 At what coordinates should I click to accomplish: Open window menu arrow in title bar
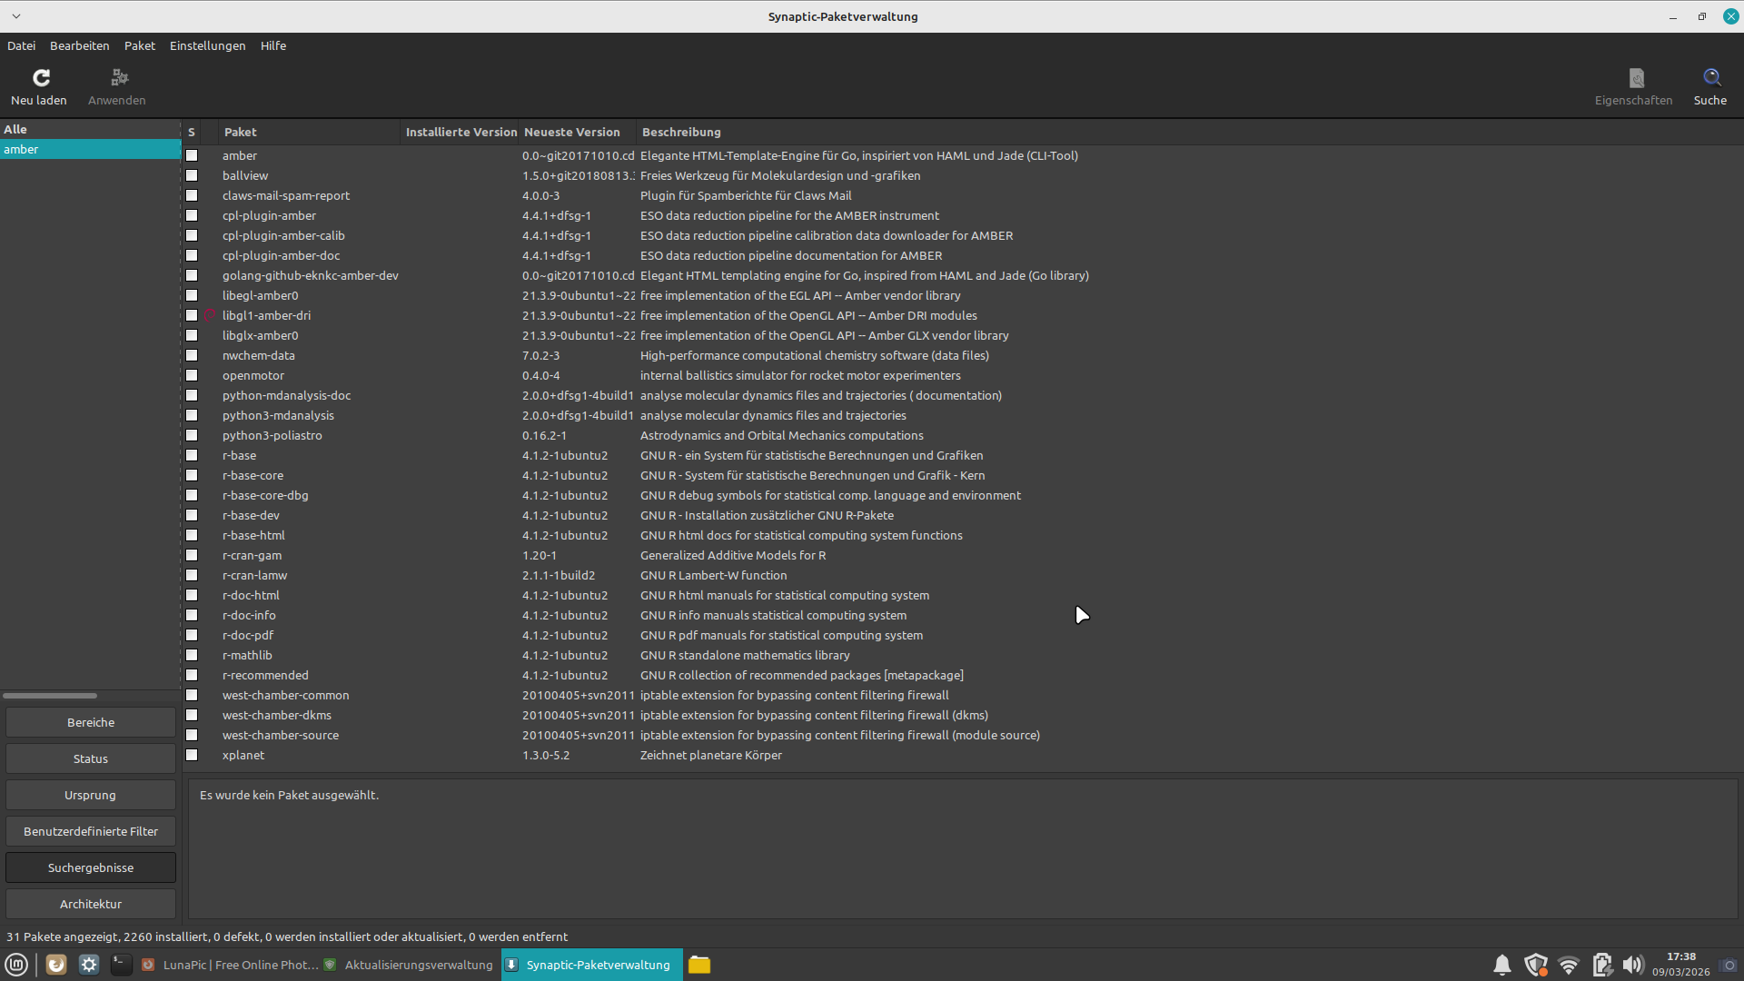(x=16, y=16)
